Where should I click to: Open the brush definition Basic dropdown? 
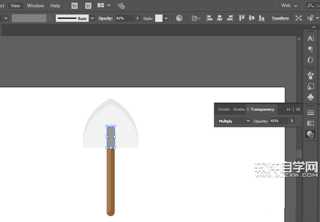pyautogui.click(x=93, y=18)
